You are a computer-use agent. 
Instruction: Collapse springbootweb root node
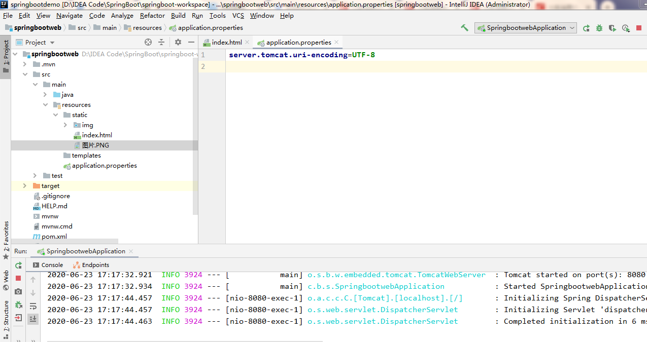(15, 54)
